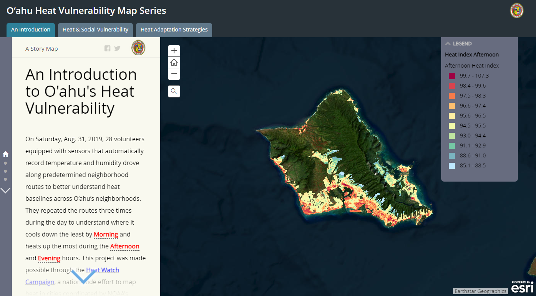
Task: Jump to next section with side arrow
Action: pyautogui.click(x=5, y=190)
